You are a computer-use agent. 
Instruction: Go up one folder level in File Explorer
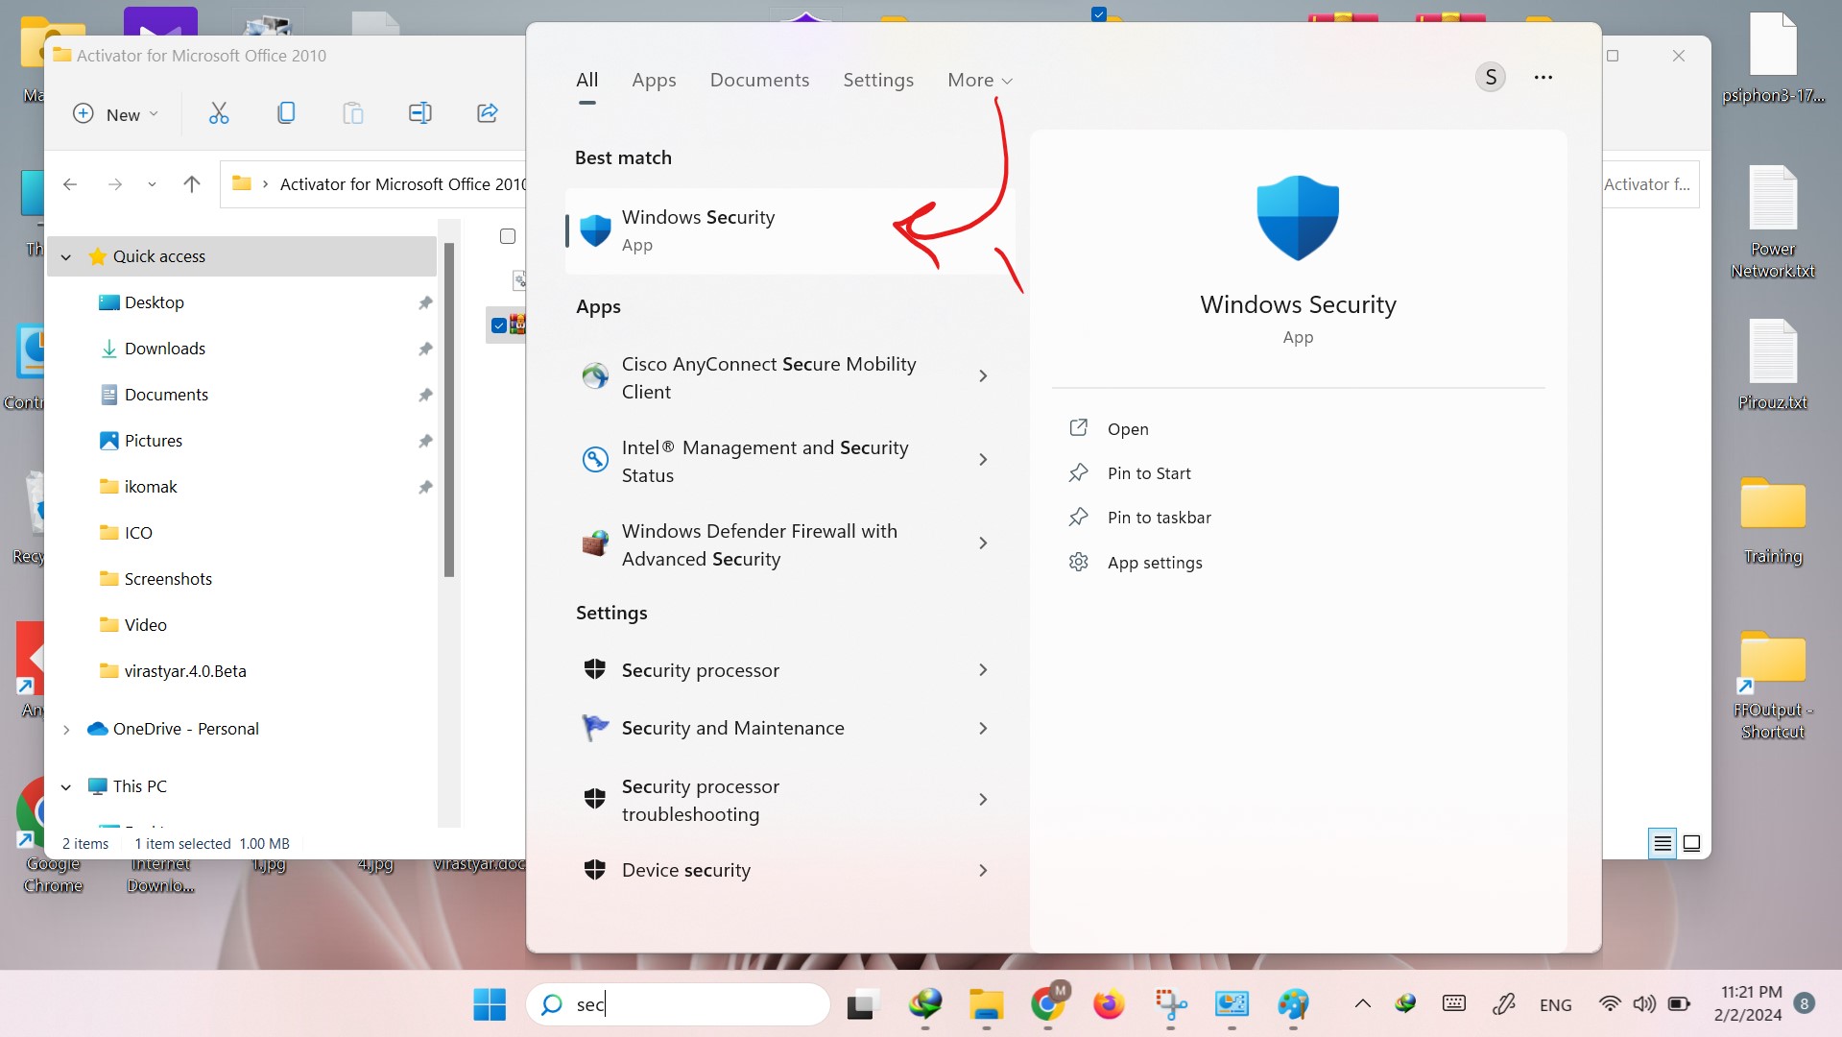click(192, 183)
